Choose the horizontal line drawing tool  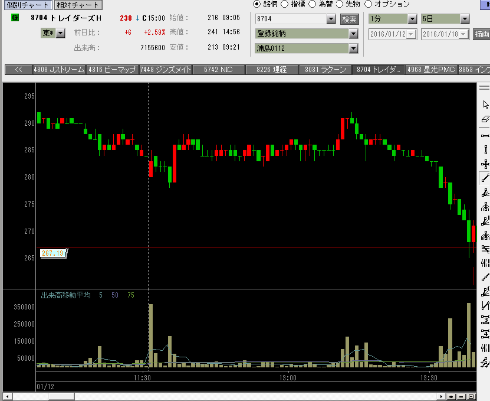pos(485,136)
